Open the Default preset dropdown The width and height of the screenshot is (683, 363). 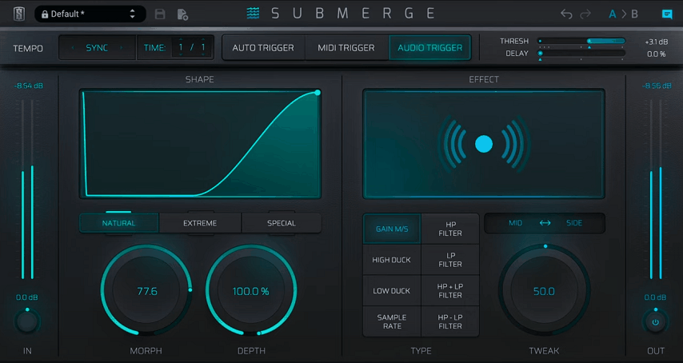click(x=90, y=14)
